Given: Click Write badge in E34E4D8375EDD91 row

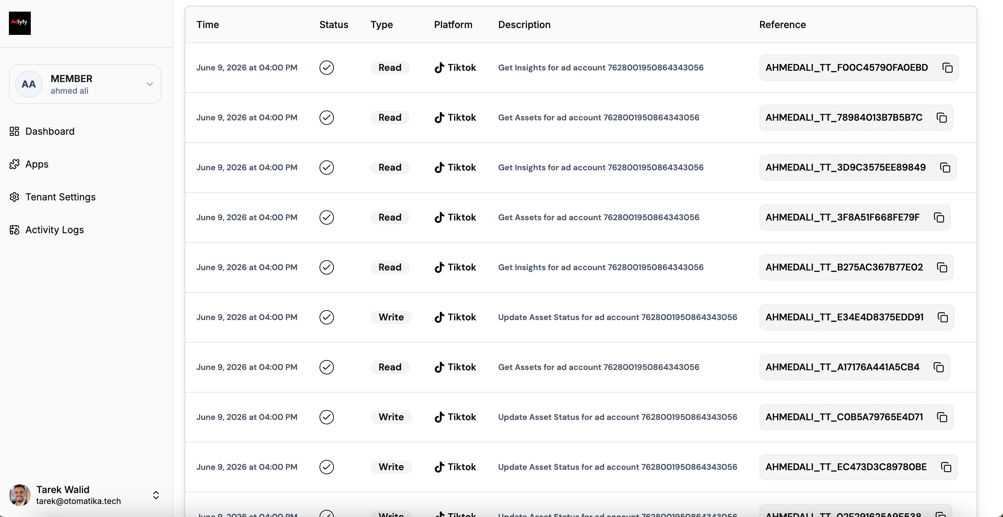Looking at the screenshot, I should (391, 317).
